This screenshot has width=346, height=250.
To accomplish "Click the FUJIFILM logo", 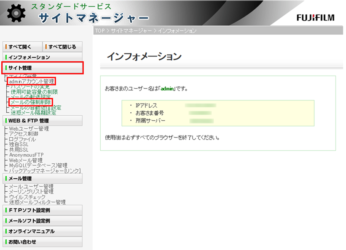I will click(315, 18).
